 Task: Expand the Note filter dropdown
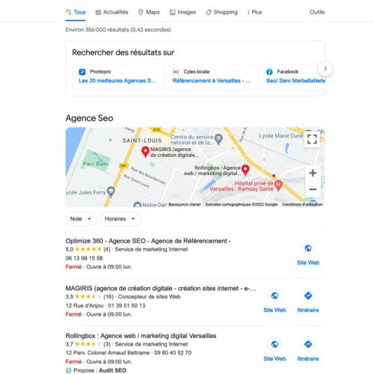[x=81, y=218]
